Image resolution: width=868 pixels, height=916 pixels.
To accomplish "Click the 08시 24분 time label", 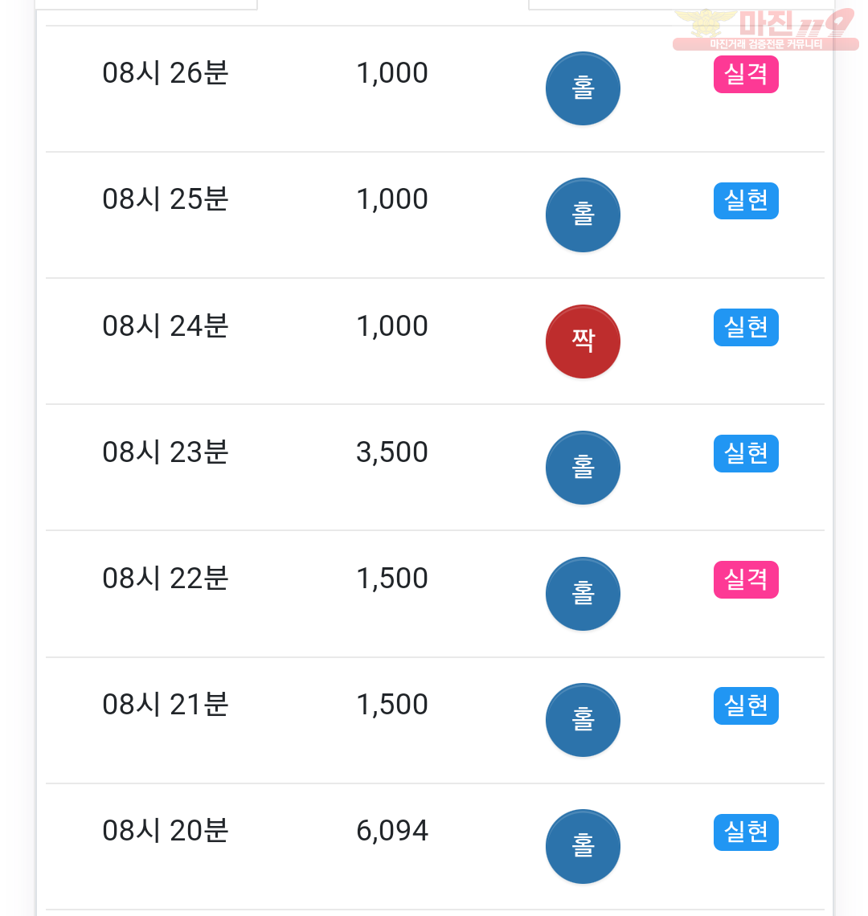I will [x=166, y=325].
